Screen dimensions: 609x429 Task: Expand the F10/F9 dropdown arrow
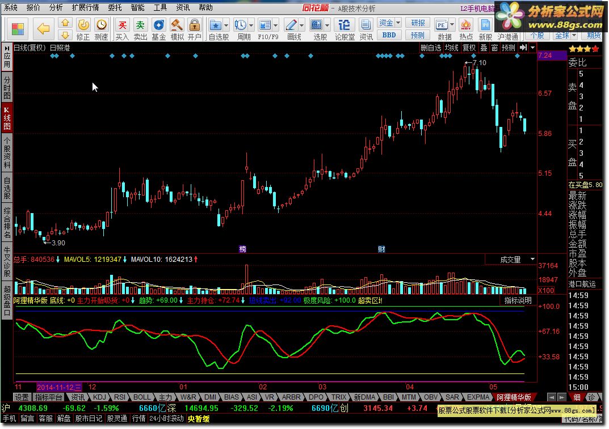click(275, 25)
